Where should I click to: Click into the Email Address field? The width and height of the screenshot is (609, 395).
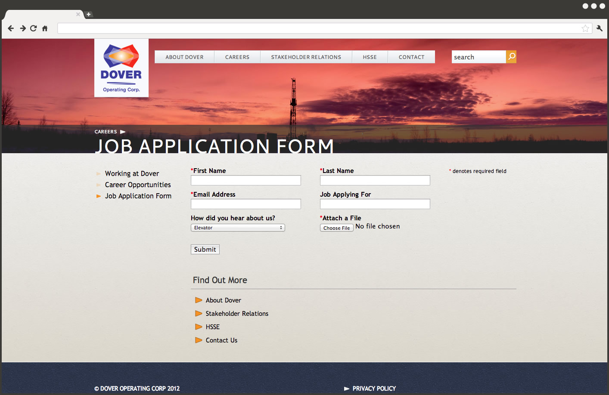(x=245, y=204)
